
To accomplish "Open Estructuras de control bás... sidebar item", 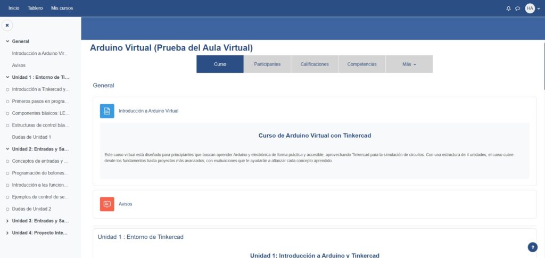I will click(x=40, y=125).
